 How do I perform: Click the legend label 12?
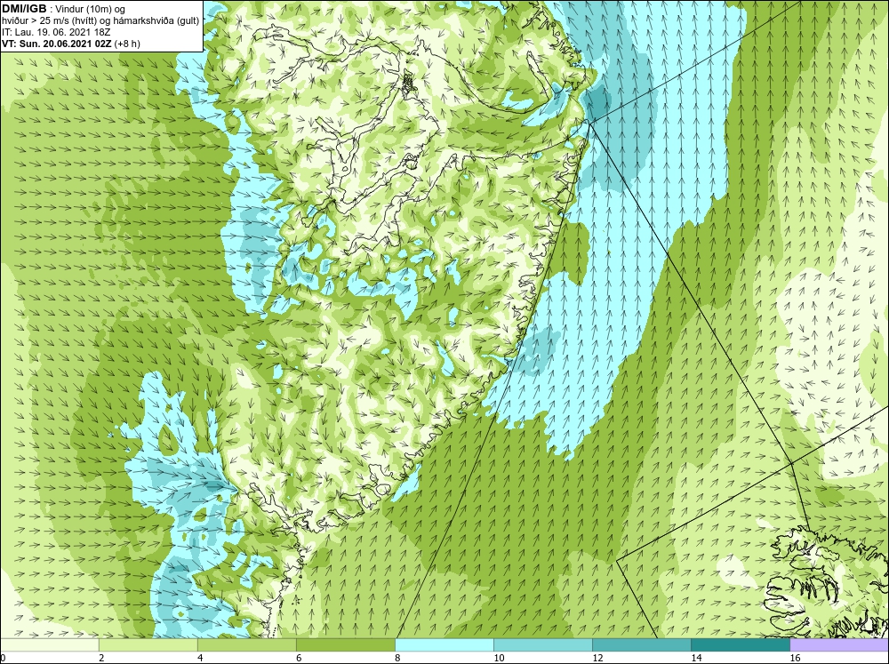tap(597, 658)
